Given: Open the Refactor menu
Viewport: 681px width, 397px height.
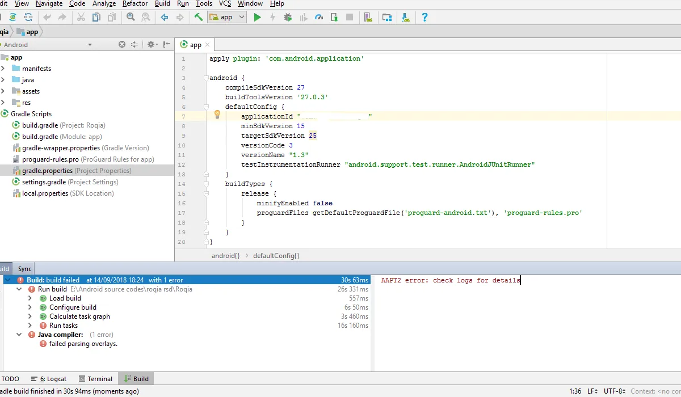Looking at the screenshot, I should [135, 3].
